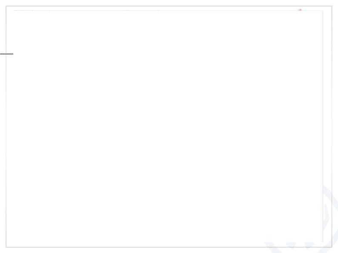Viewport: 338px width, 253px height.
Task: Click the gap between inner and outer right borders
Action: point(327,107)
